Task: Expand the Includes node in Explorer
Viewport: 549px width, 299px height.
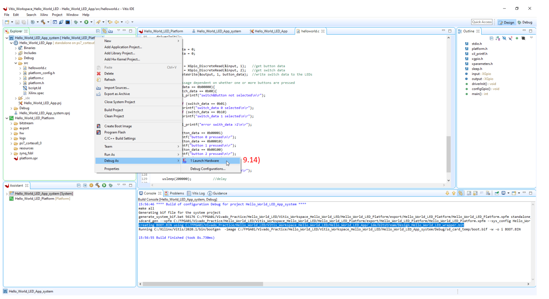Action: coord(16,53)
